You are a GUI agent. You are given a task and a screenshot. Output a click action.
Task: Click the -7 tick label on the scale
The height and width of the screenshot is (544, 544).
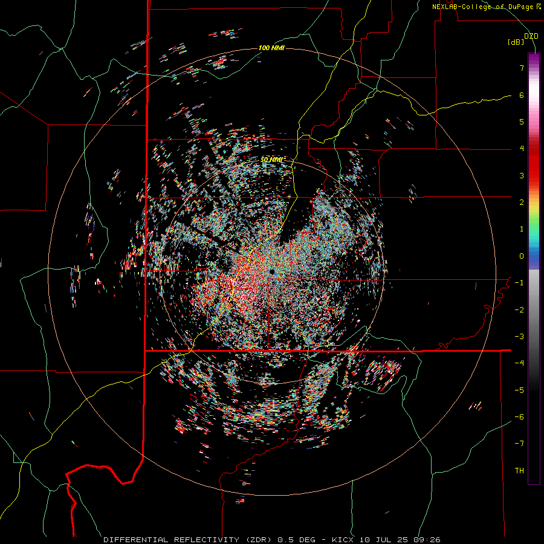pos(519,444)
